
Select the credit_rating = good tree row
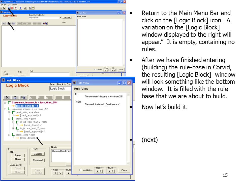26,119
